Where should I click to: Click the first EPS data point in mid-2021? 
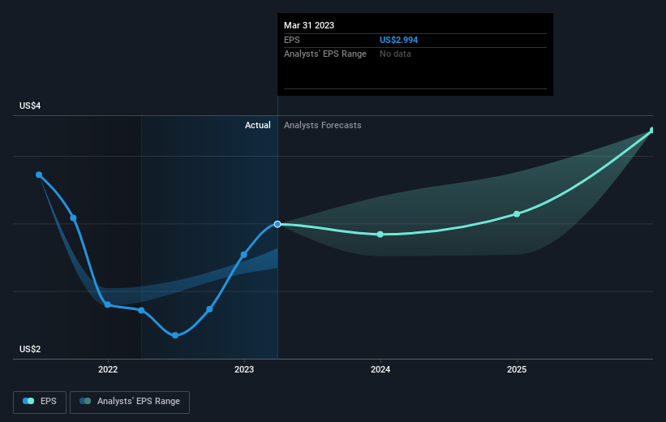coord(39,174)
